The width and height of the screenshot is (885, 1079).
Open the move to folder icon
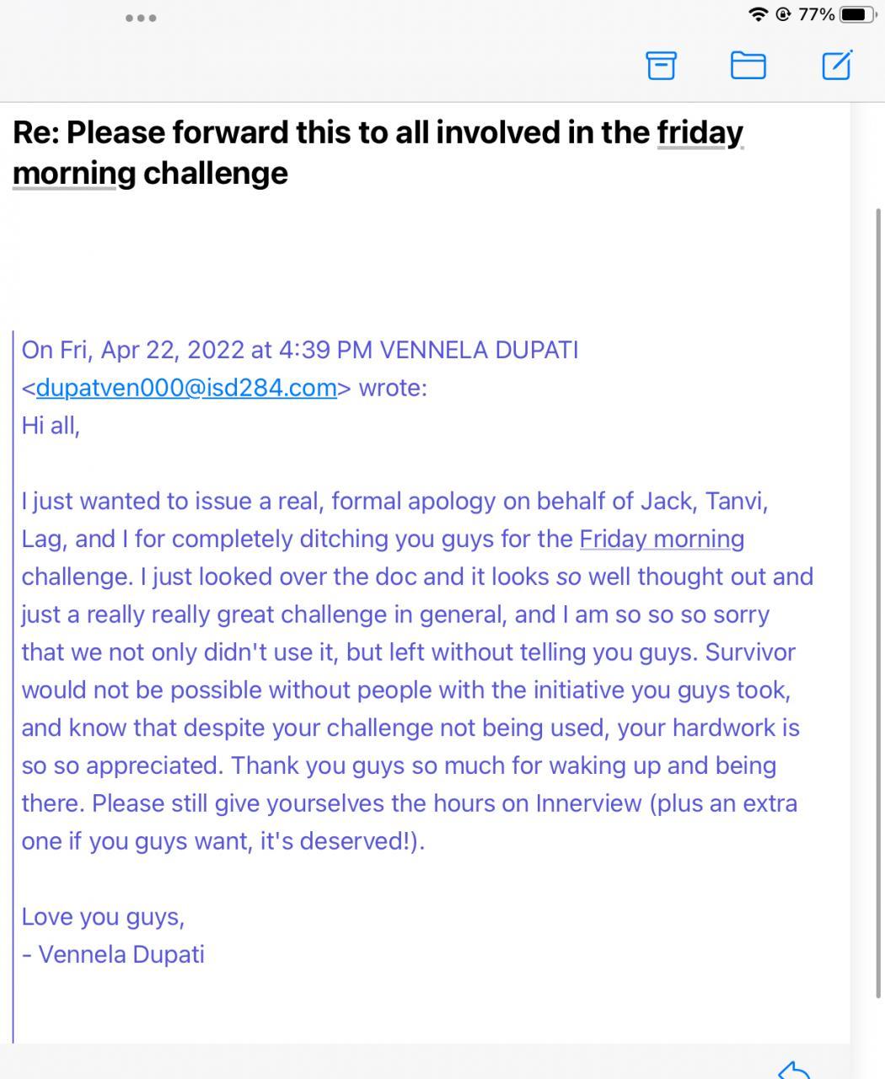748,65
